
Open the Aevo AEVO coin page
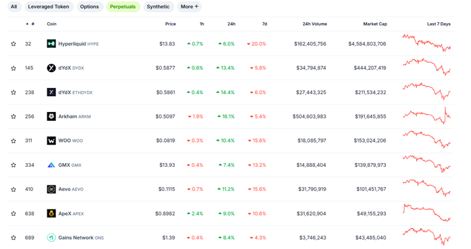[71, 189]
